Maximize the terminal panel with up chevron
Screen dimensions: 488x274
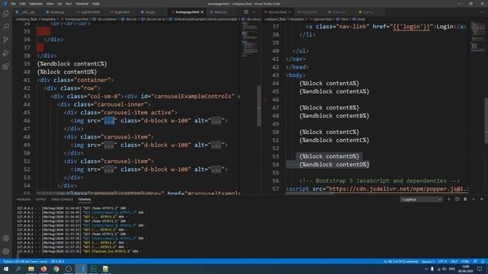pyautogui.click(x=474, y=199)
